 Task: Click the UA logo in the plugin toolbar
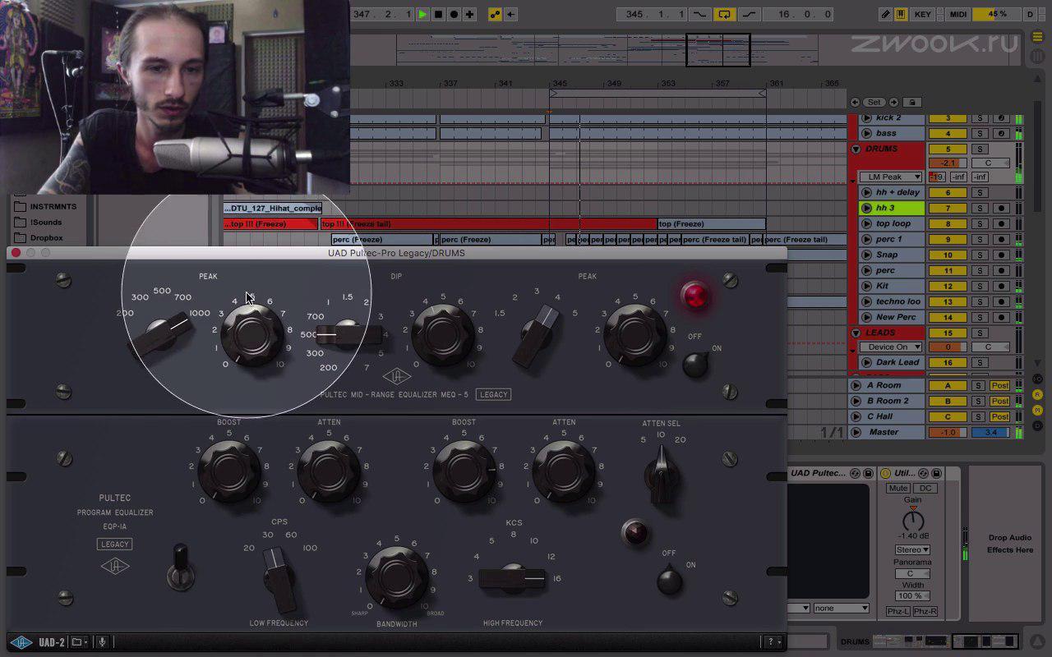point(21,642)
